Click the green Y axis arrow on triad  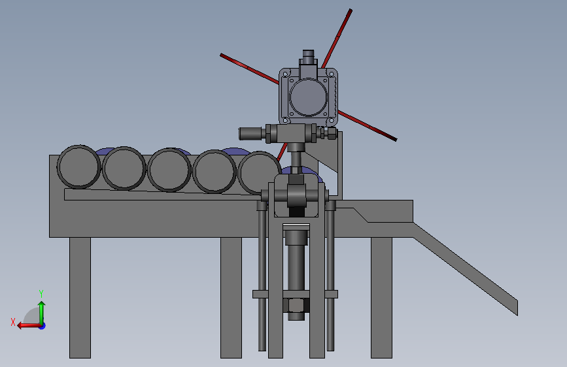click(x=42, y=313)
